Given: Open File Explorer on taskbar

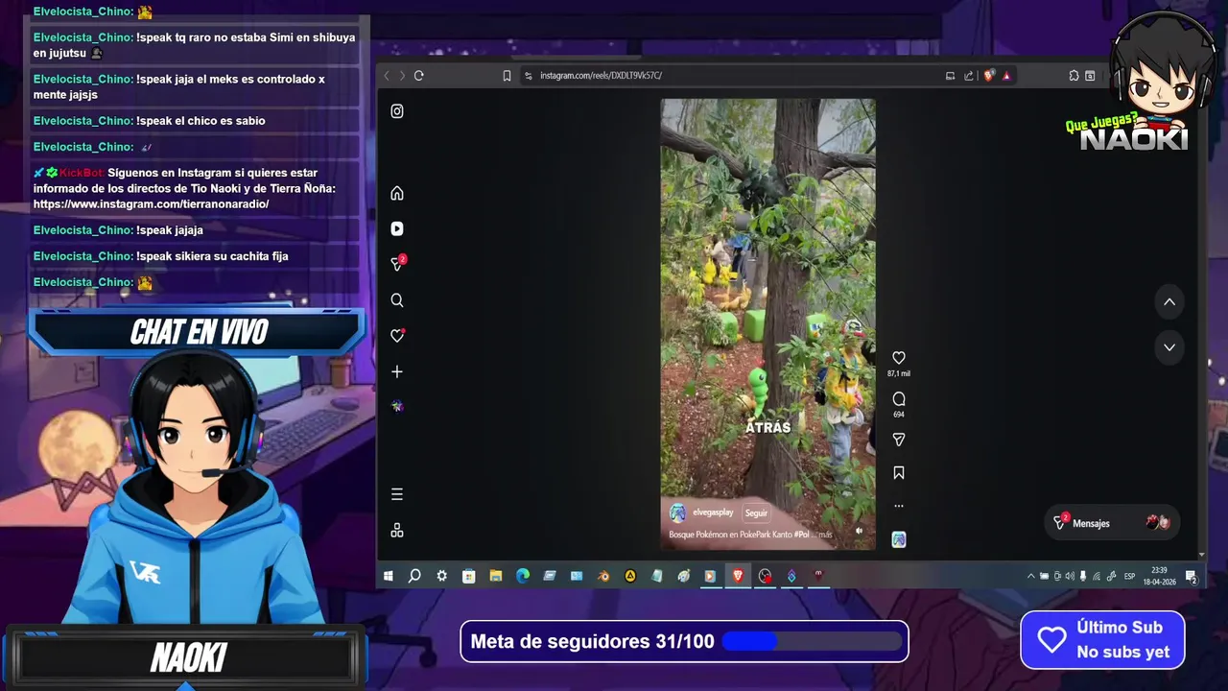Looking at the screenshot, I should (496, 576).
